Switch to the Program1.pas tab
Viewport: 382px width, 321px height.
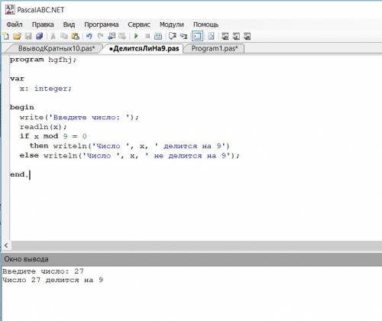click(215, 48)
